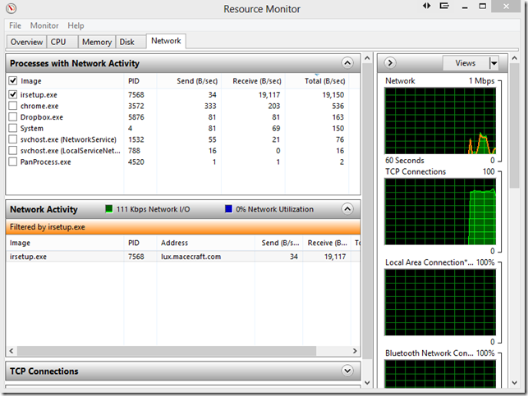Click the window list icon in the title bar
The image size is (528, 396).
pos(444,6)
